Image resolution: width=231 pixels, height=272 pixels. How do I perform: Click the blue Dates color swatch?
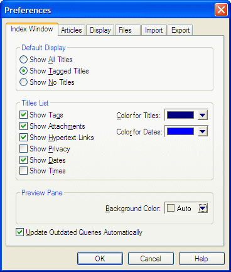pyautogui.click(x=180, y=131)
